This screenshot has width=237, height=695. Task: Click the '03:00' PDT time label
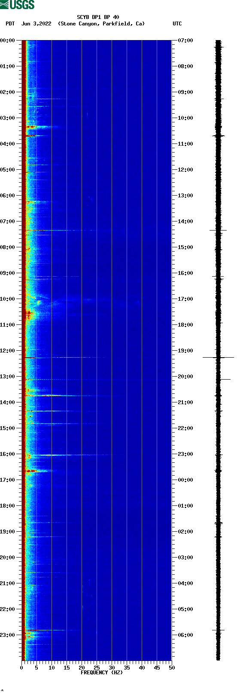click(x=7, y=118)
